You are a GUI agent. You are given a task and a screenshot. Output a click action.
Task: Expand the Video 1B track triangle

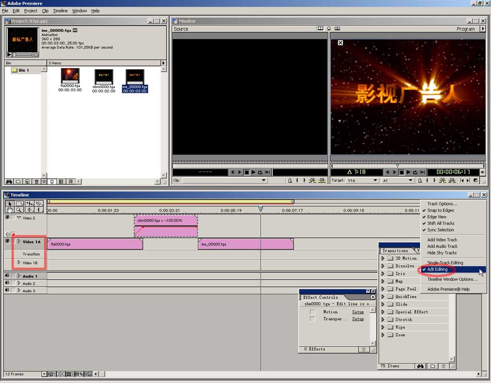pyautogui.click(x=19, y=262)
